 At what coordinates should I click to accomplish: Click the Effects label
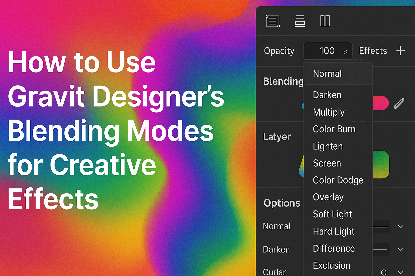(x=373, y=51)
